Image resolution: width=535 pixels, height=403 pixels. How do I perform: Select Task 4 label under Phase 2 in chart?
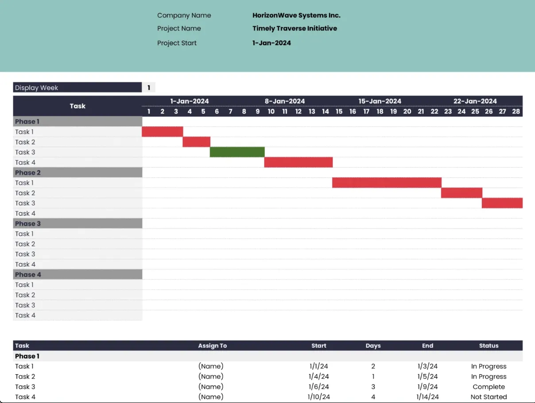[x=25, y=213]
